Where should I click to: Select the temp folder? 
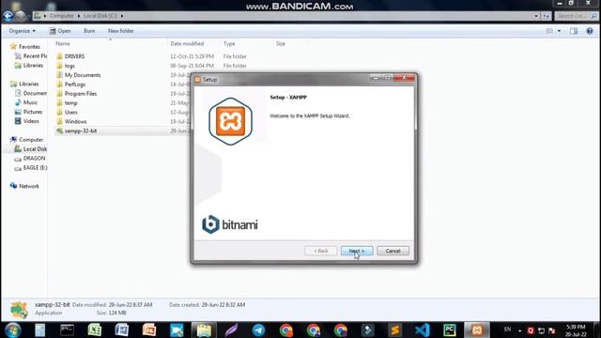pos(71,103)
